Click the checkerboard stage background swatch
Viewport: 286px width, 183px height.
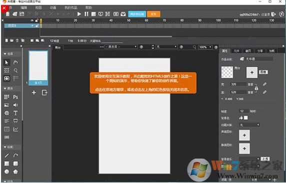pos(227,72)
